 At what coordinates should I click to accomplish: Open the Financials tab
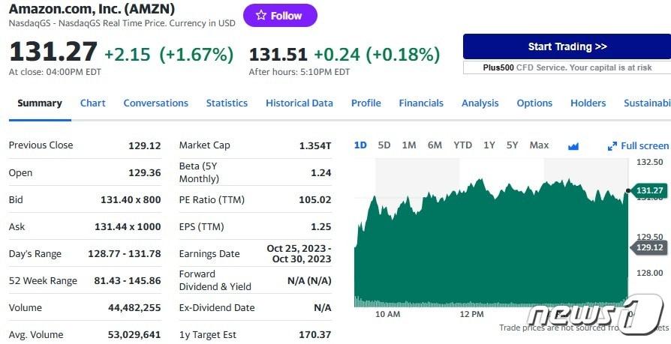click(421, 103)
